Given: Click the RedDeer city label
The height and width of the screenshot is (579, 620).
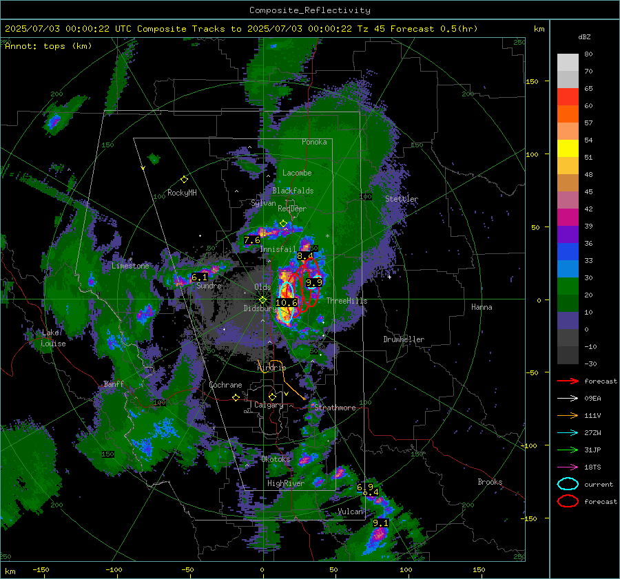Looking at the screenshot, I should pos(292,209).
